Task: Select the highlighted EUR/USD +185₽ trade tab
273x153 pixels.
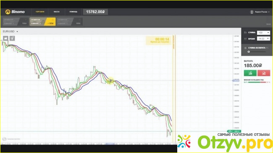Action: click(42, 21)
